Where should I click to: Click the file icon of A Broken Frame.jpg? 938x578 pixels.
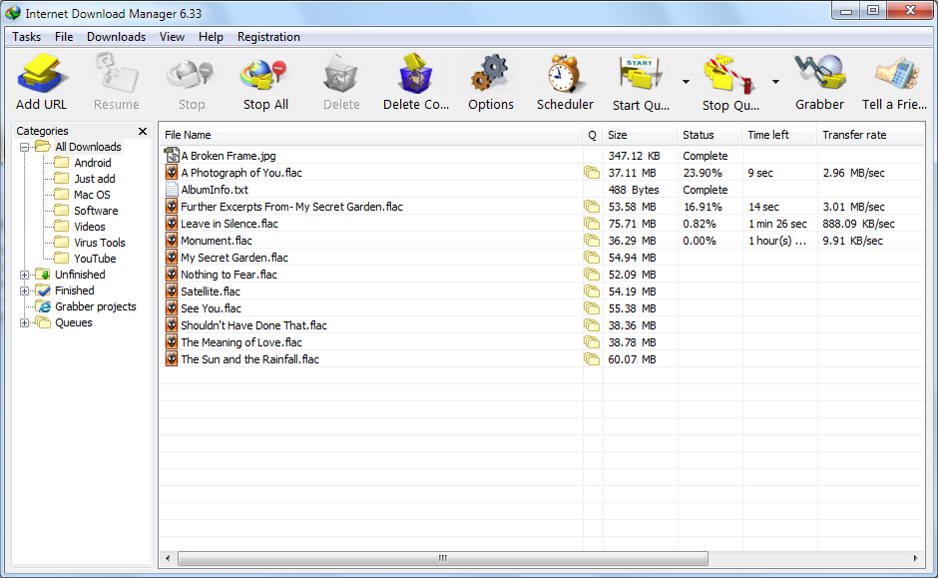(172, 156)
